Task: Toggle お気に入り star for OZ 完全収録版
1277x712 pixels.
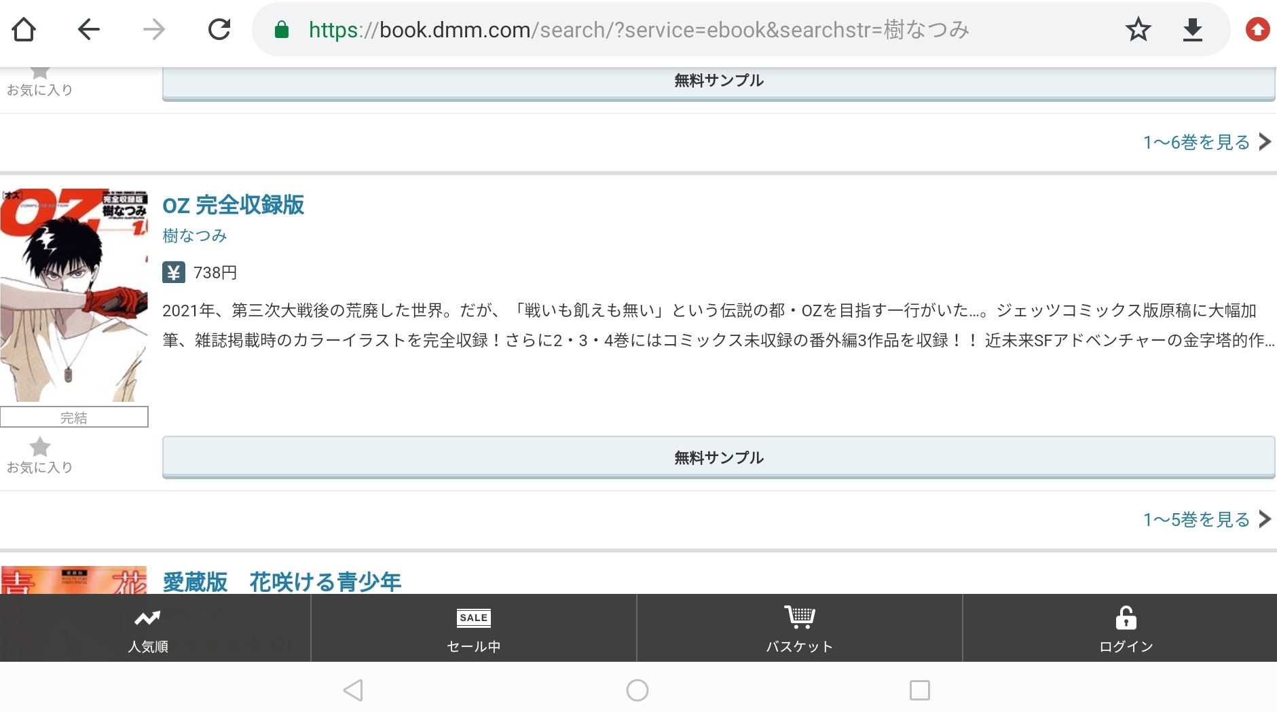Action: [40, 455]
